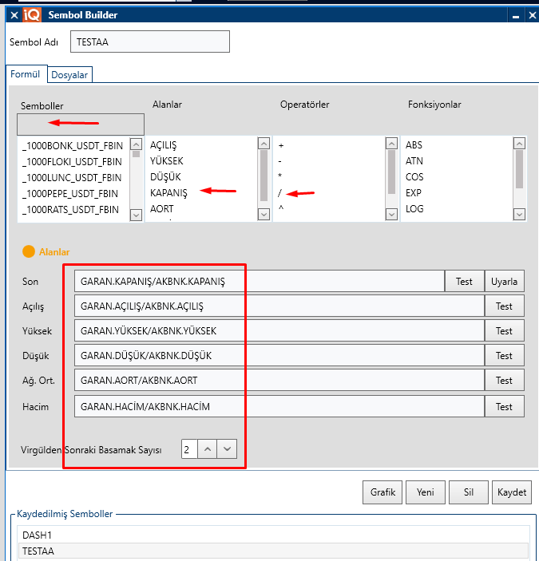Increase decimal digits with up arrow

tap(208, 449)
